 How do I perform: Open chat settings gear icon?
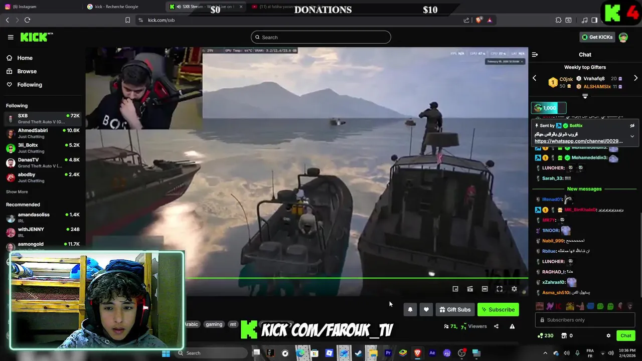pyautogui.click(x=608, y=335)
